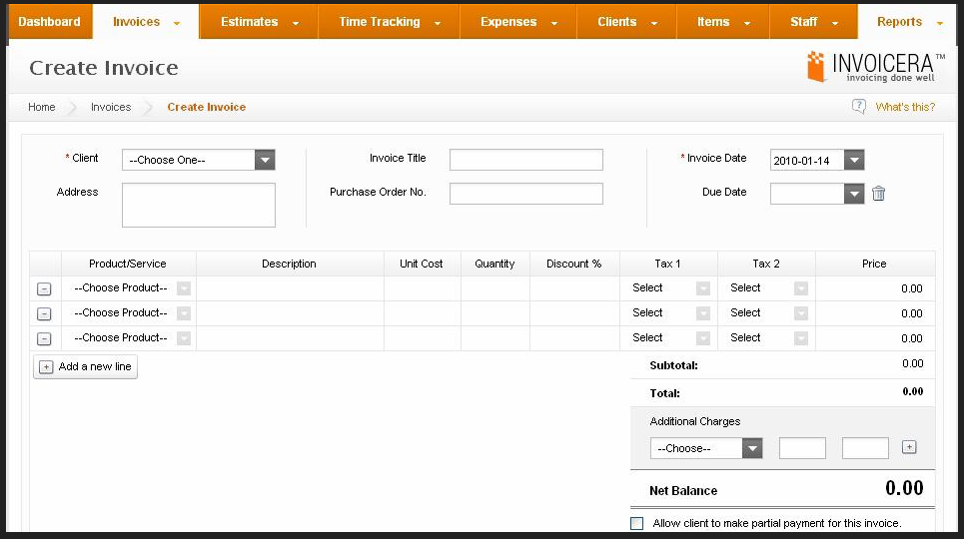This screenshot has height=539, width=964.
Task: Click the Purchase Order No. field
Action: tap(526, 194)
